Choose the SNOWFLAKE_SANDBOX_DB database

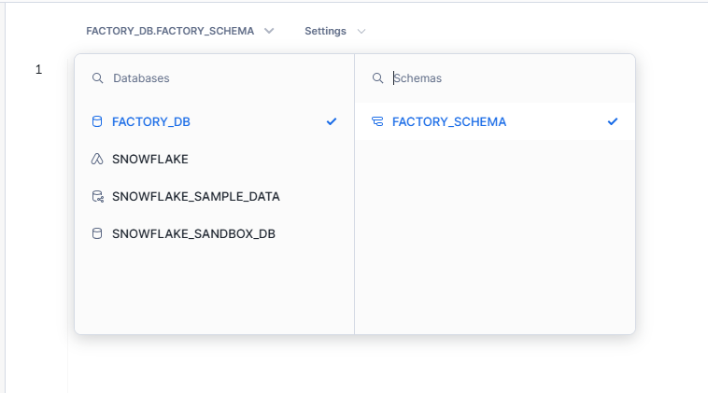click(214, 233)
